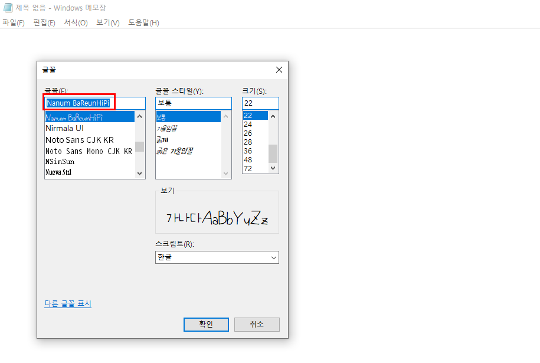The width and height of the screenshot is (540, 363).
Task: Click the font style field showing 보통
Action: (x=194, y=103)
